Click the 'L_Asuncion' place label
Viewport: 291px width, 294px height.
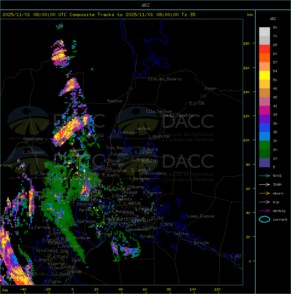pos(159,136)
